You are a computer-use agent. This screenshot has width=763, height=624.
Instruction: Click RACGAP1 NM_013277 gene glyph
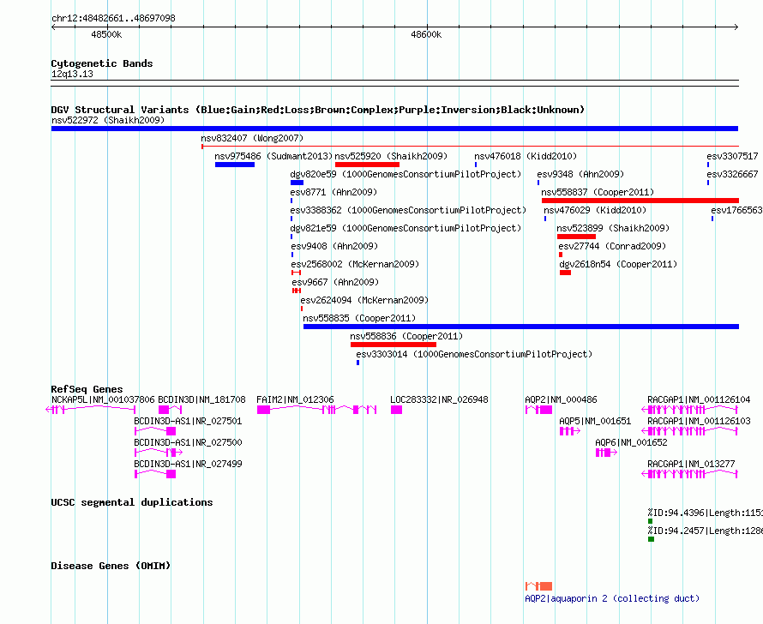click(x=690, y=474)
